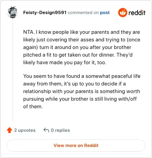Click the '0 replies' count label
Screen dimensions: 152x158
point(60,130)
